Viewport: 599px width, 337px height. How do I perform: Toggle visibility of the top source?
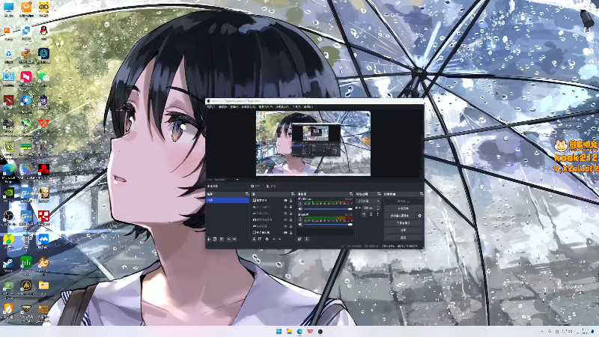[285, 200]
